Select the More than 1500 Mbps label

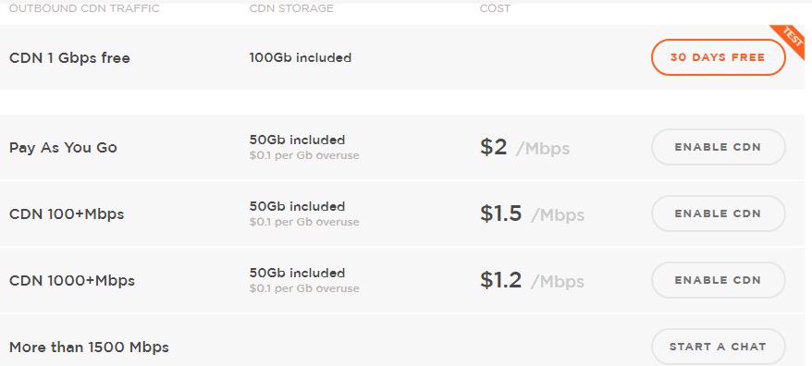[x=89, y=347]
